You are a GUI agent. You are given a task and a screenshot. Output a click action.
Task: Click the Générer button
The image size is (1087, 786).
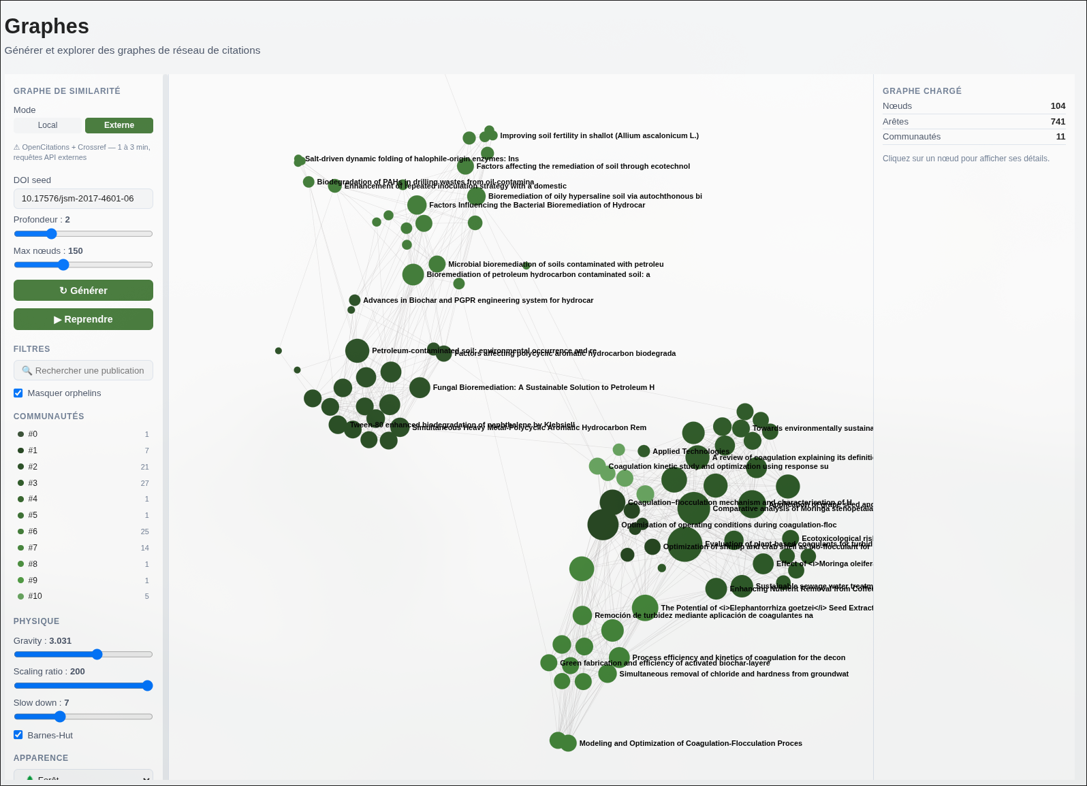[x=83, y=291]
